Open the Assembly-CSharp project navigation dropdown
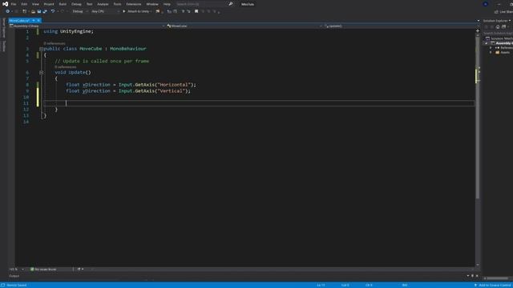Screen dimensions: 513x288 [x=87, y=26]
